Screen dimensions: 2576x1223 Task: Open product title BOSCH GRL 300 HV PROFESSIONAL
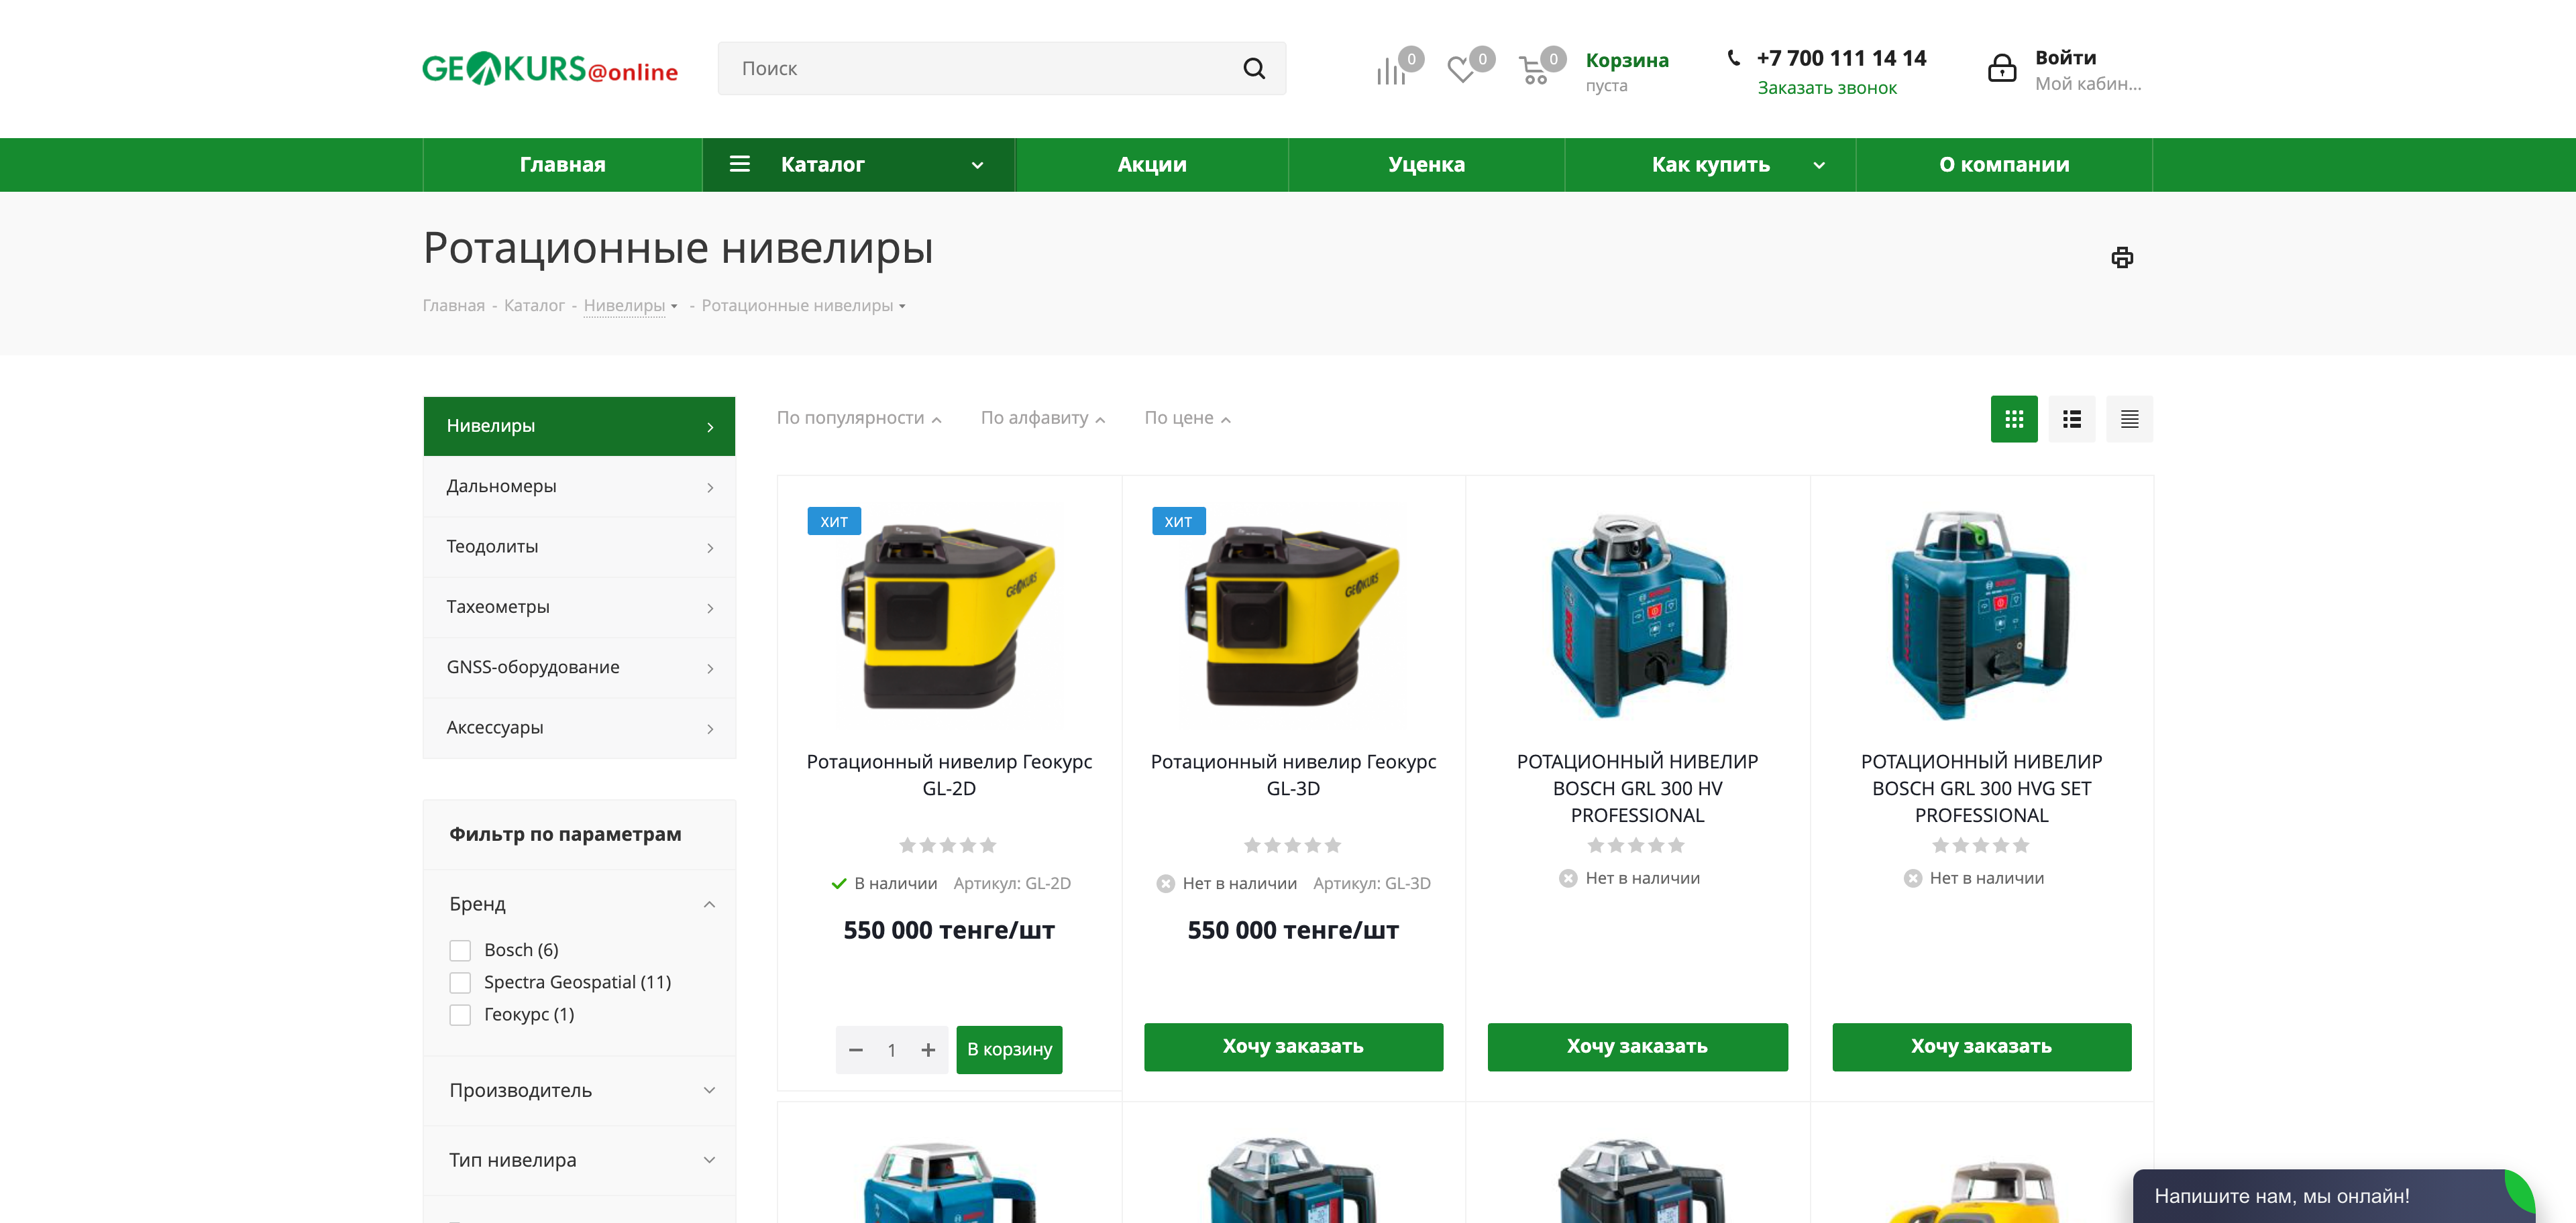(x=1637, y=789)
